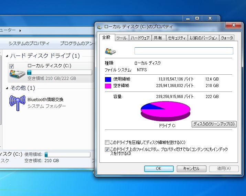Switch to the ツール tab
The width and height of the screenshot is (246, 196).
pyautogui.click(x=121, y=38)
